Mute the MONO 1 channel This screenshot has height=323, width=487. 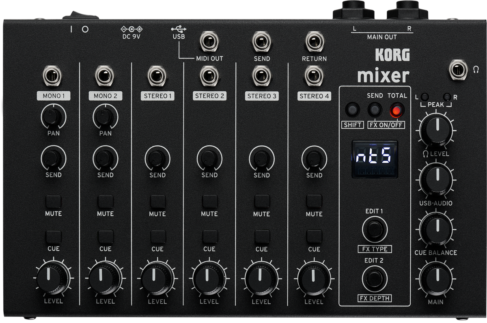tap(53, 202)
